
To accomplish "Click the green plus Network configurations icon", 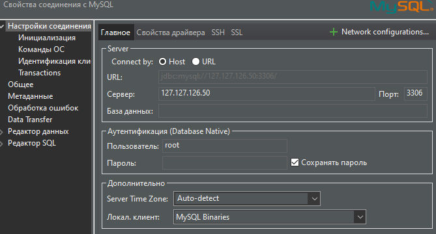I will 334,32.
